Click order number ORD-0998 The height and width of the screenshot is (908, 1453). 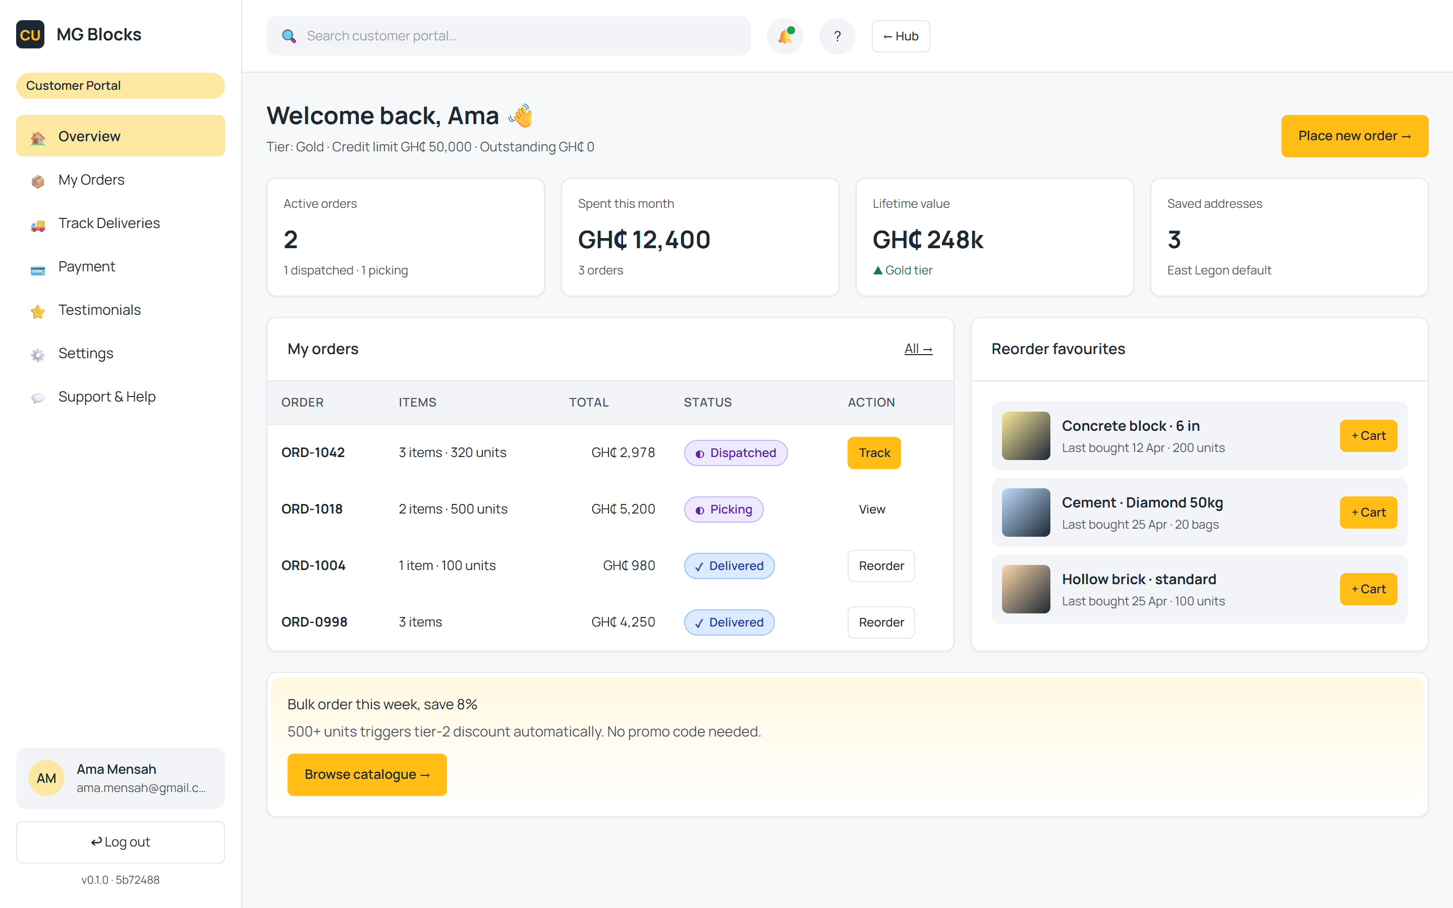tap(314, 621)
